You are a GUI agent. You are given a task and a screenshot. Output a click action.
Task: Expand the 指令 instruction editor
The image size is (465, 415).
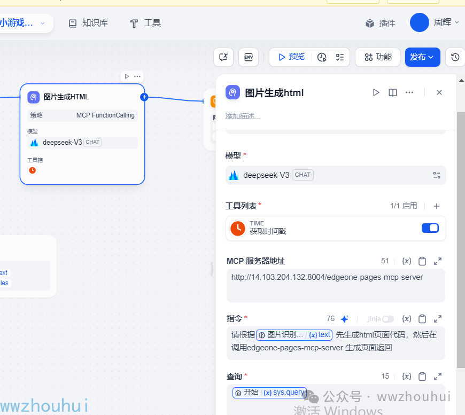[x=438, y=319]
